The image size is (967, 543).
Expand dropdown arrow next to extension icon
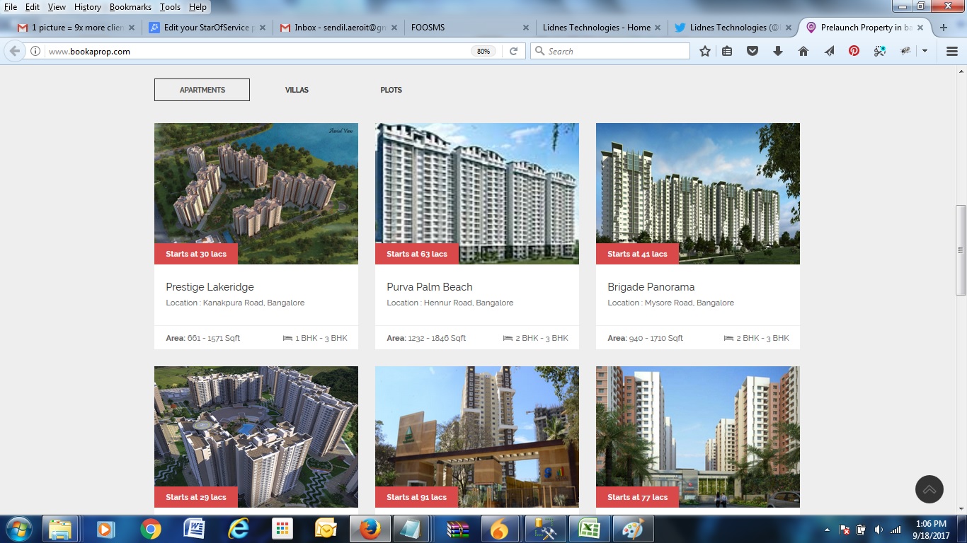(925, 51)
